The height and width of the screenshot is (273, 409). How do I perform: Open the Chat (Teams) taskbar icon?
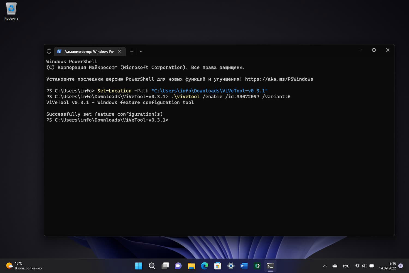[178, 266]
